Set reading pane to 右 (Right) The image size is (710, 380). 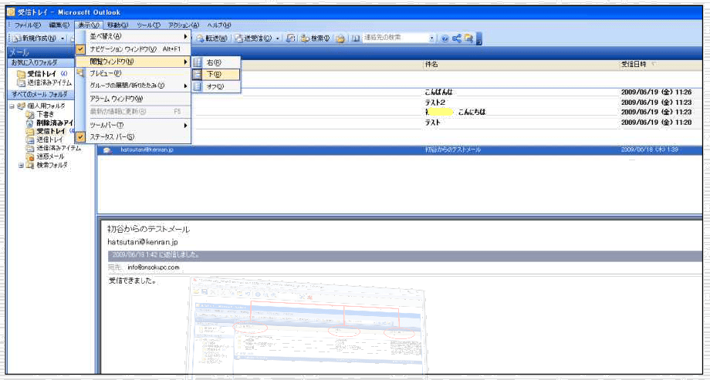(216, 63)
